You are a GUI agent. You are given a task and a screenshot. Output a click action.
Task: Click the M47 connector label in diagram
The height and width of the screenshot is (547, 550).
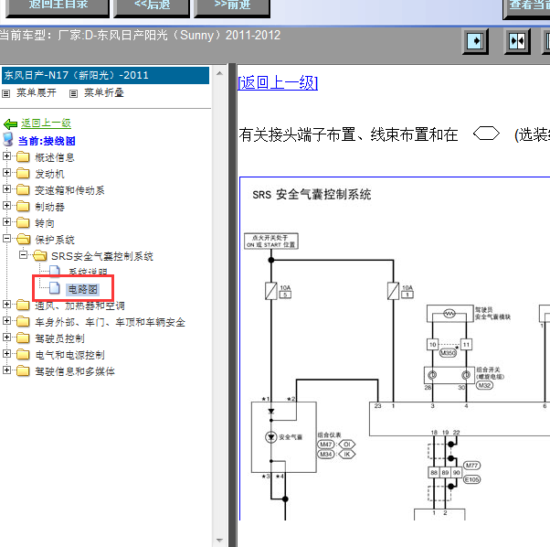click(326, 445)
